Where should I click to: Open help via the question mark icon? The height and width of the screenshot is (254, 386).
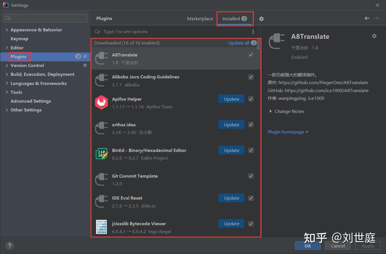[9, 245]
